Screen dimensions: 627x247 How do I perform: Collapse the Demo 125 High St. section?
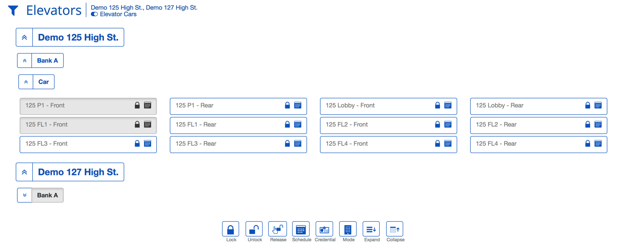25,38
